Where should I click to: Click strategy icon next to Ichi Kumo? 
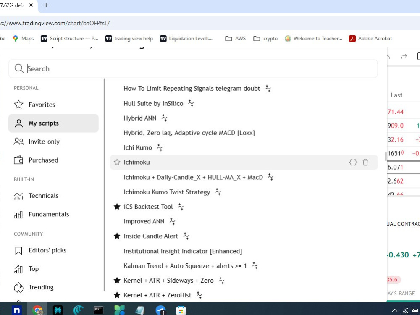[x=160, y=147]
